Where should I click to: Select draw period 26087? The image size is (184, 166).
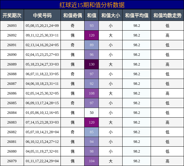12,84
